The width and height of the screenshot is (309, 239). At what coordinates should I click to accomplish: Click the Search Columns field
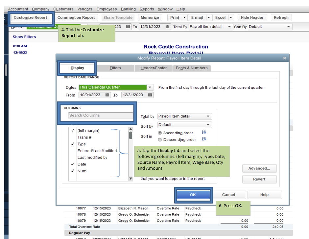101,115
